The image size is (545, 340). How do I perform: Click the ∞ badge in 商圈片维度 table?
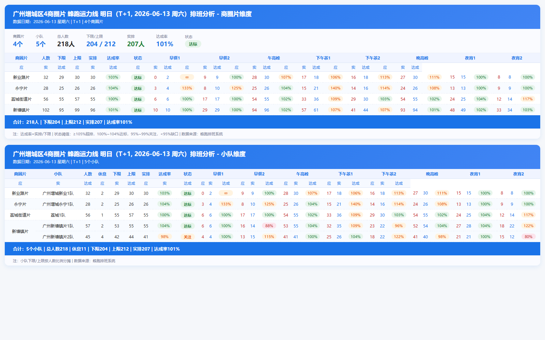click(x=187, y=77)
